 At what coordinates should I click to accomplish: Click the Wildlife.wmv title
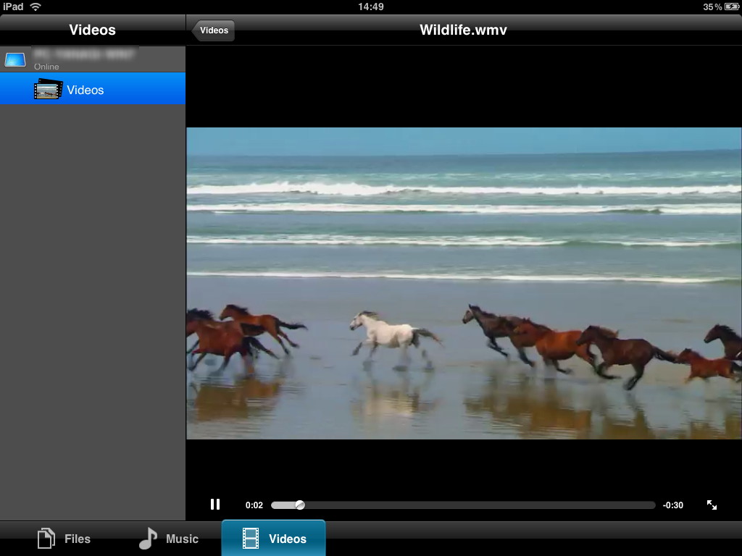point(463,30)
